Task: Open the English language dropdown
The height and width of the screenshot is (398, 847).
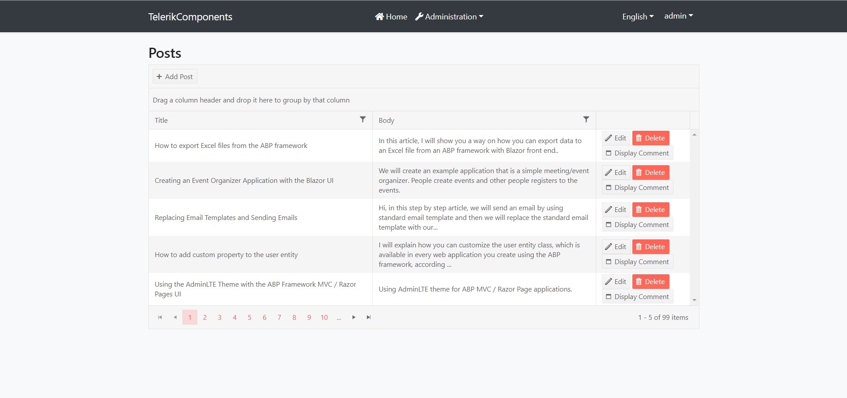Action: [x=638, y=17]
